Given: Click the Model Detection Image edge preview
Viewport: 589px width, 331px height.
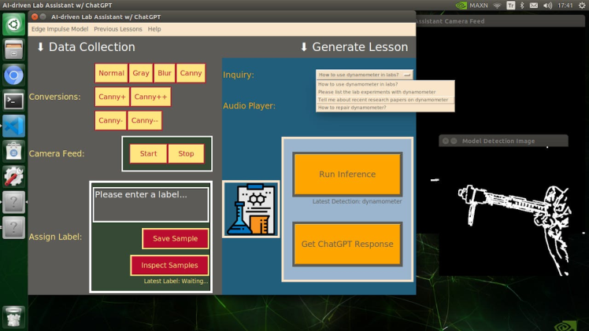Looking at the screenshot, I should point(503,211).
